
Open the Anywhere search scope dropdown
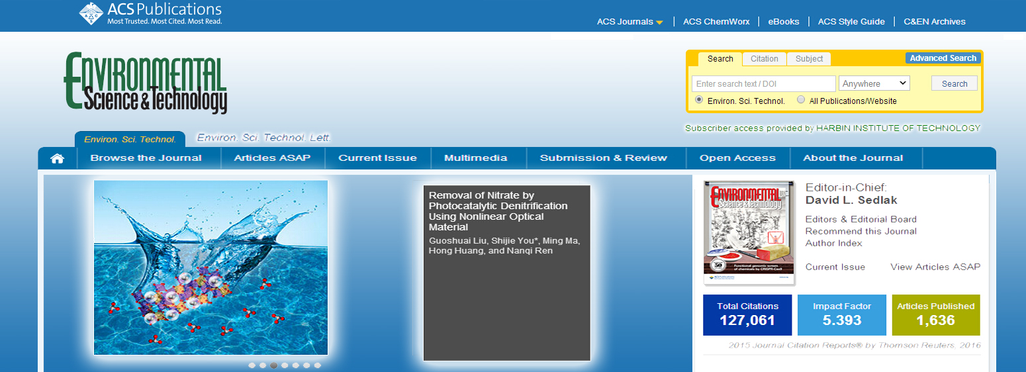coord(874,83)
